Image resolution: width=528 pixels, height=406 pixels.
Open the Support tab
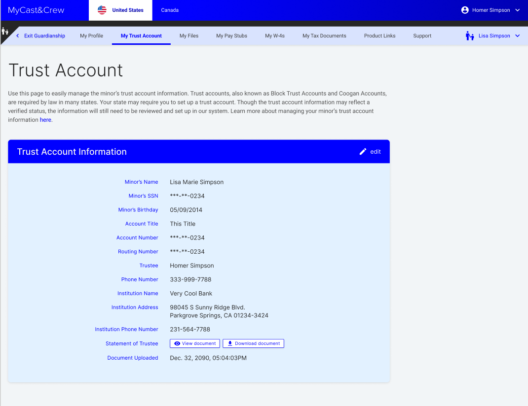(x=422, y=35)
